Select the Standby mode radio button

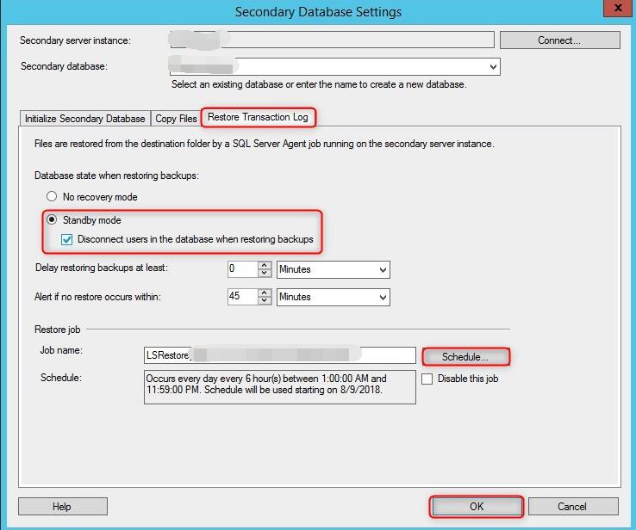point(53,220)
